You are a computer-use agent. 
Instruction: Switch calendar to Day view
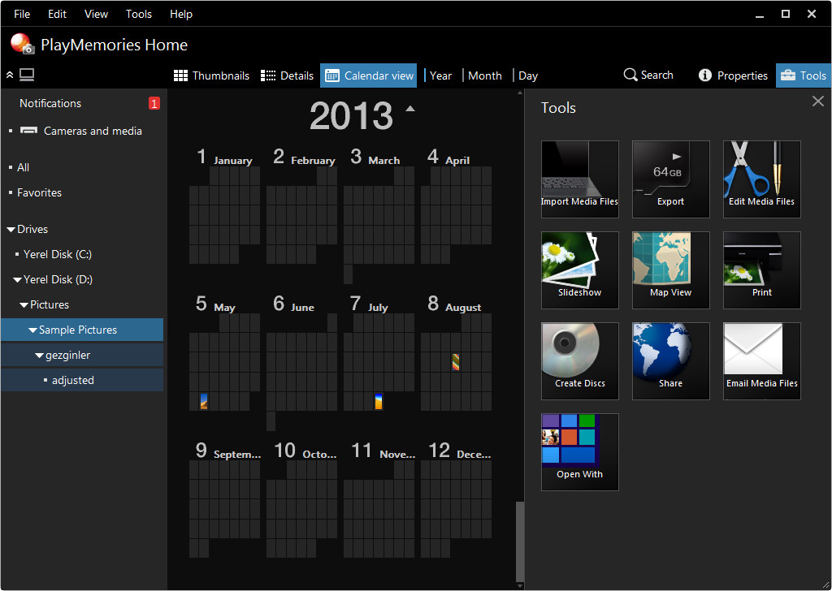tap(528, 75)
